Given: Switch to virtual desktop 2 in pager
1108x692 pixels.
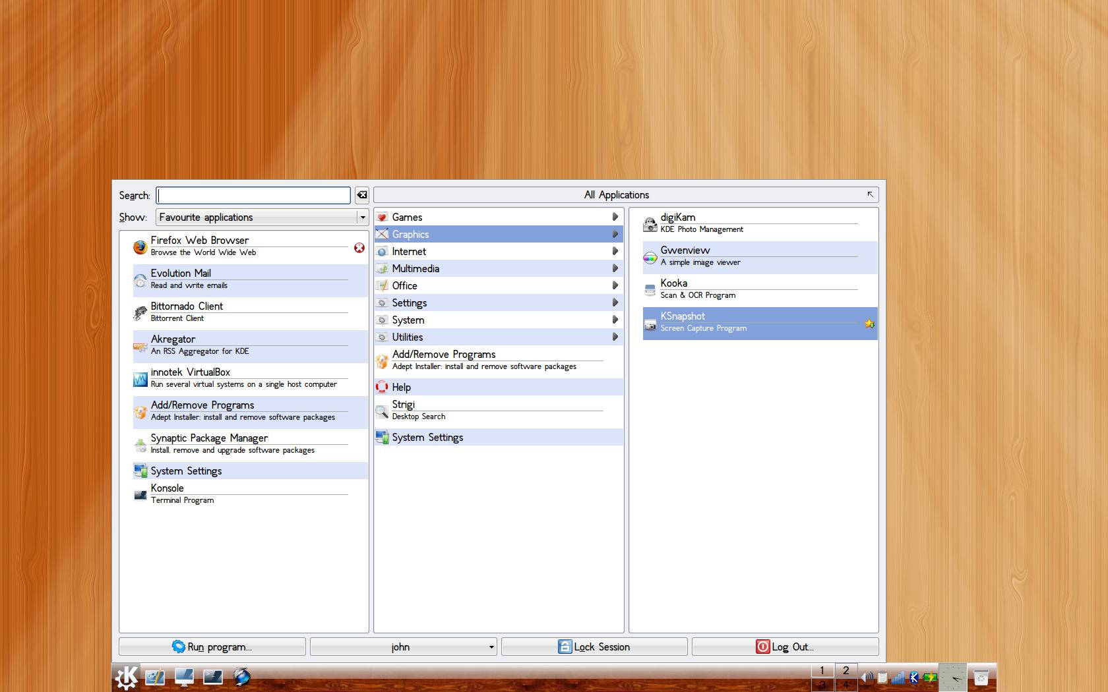Looking at the screenshot, I should [x=846, y=671].
